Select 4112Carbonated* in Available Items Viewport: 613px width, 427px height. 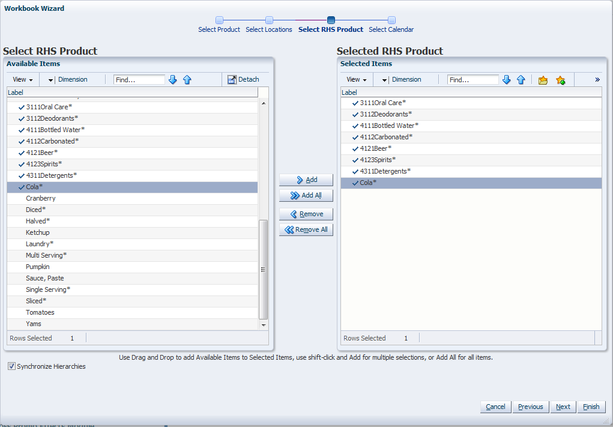[132, 141]
